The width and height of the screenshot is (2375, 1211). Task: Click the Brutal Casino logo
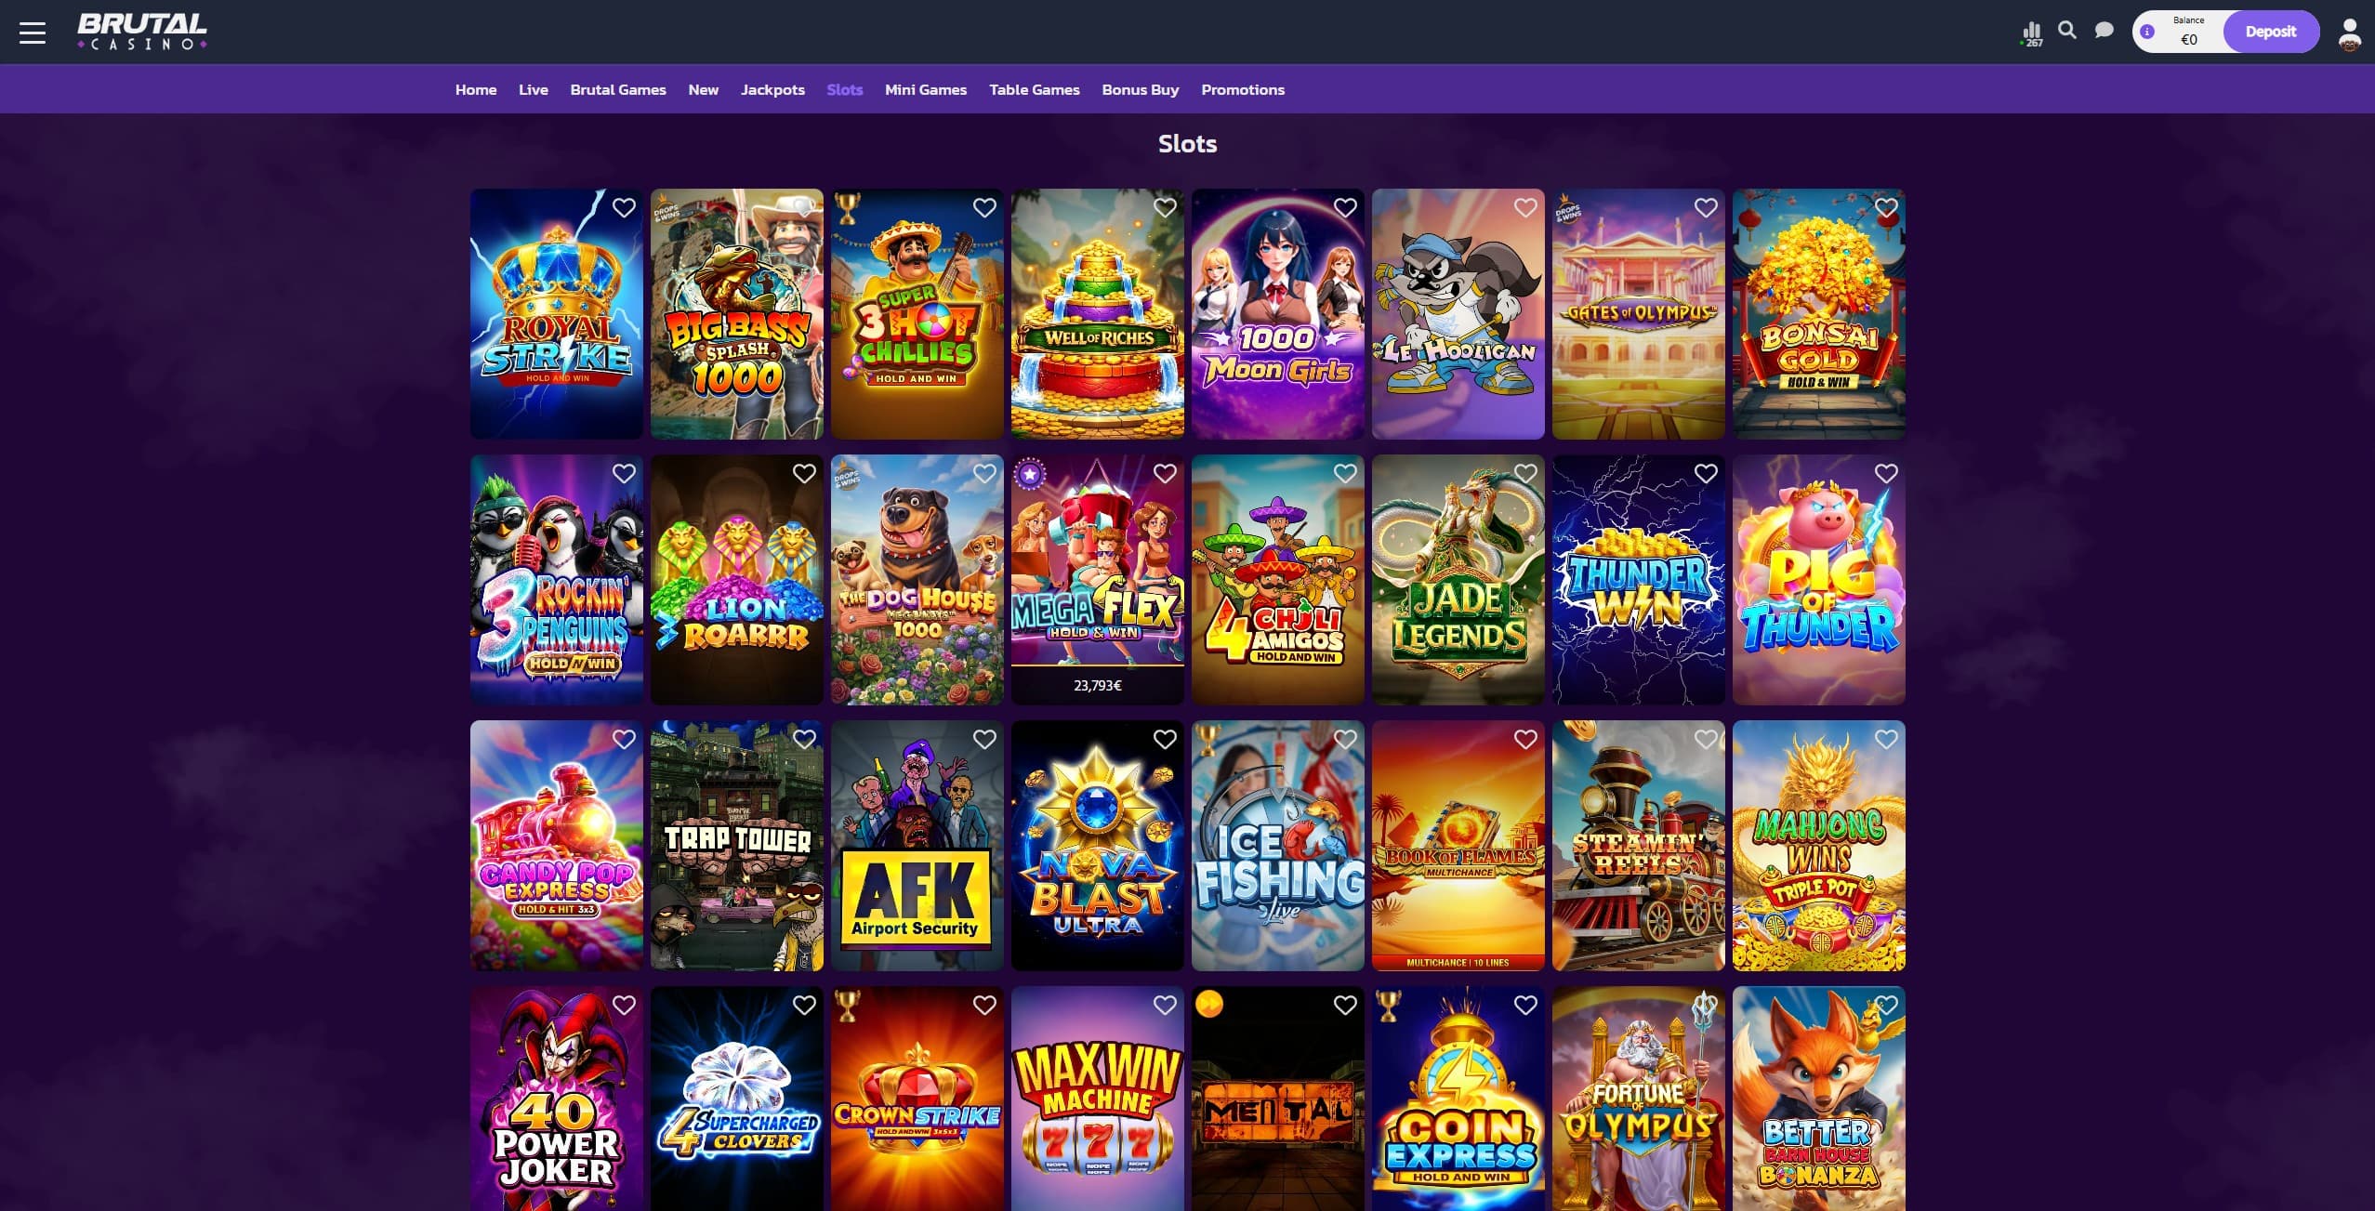pos(142,32)
